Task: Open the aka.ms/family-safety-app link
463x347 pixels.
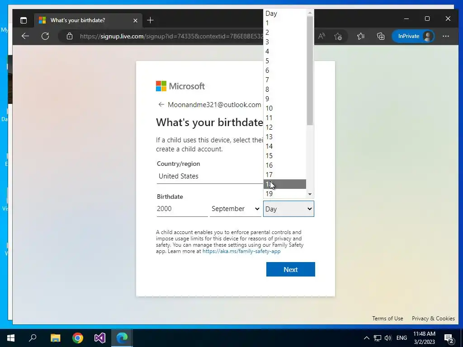Action: [x=241, y=251]
